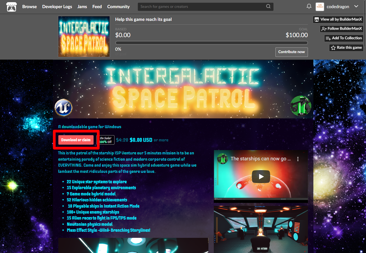
Task: Click "22 Unique star systems to explore"
Action: pyautogui.click(x=97, y=182)
